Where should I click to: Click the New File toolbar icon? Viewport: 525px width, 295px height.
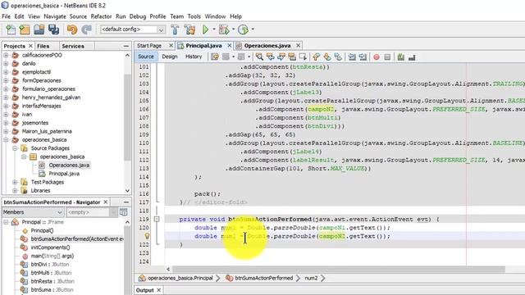pos(11,29)
